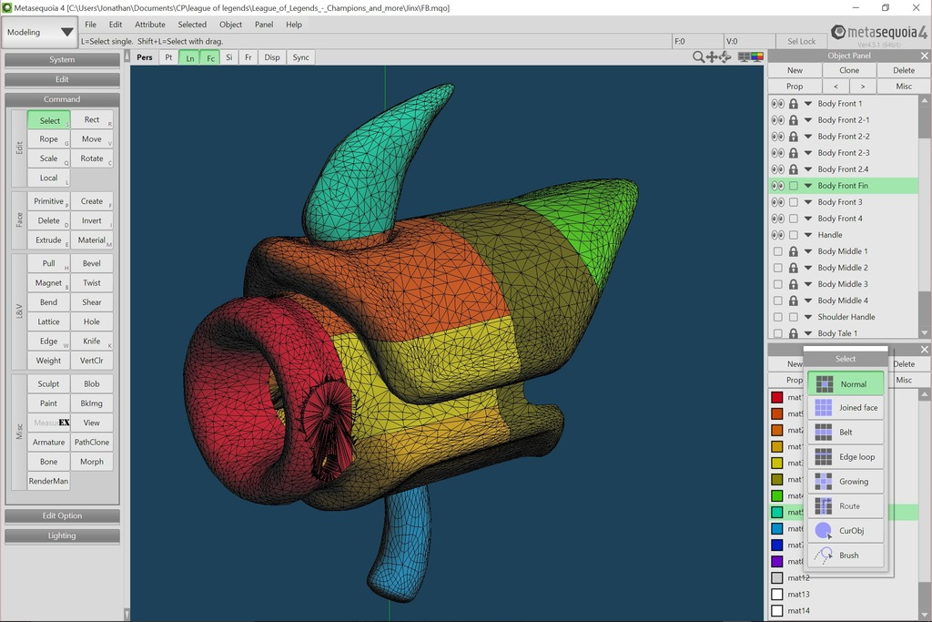Image resolution: width=932 pixels, height=622 pixels.
Task: Switch to the Pers view tab
Action: [x=145, y=57]
